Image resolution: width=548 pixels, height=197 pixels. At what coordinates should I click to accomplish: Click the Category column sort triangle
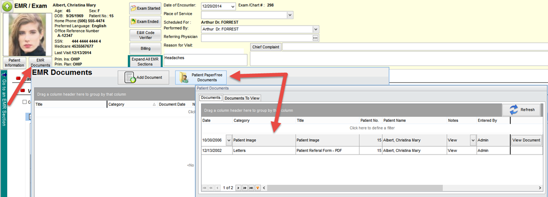[154, 104]
